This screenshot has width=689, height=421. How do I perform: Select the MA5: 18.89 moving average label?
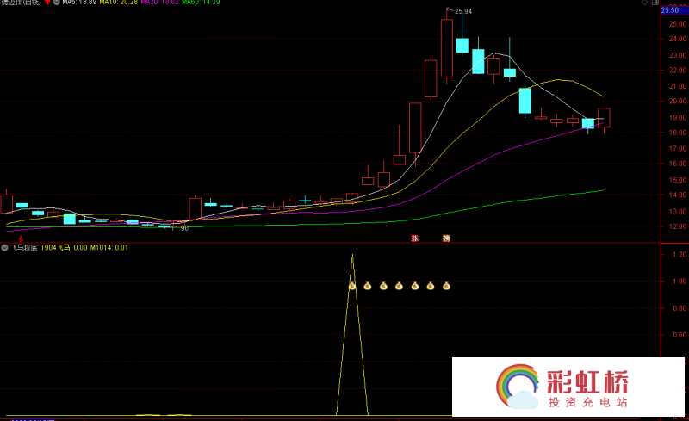click(79, 3)
